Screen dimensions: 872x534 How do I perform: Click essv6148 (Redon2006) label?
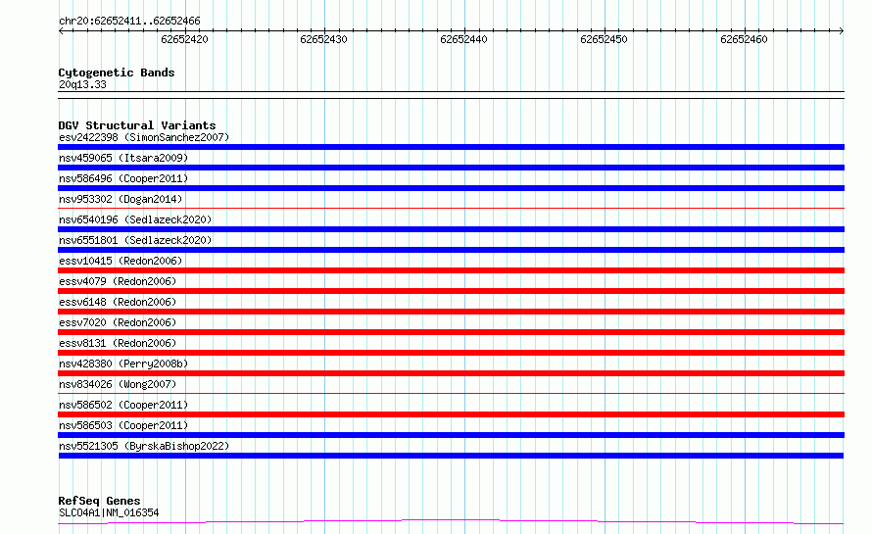tap(118, 302)
